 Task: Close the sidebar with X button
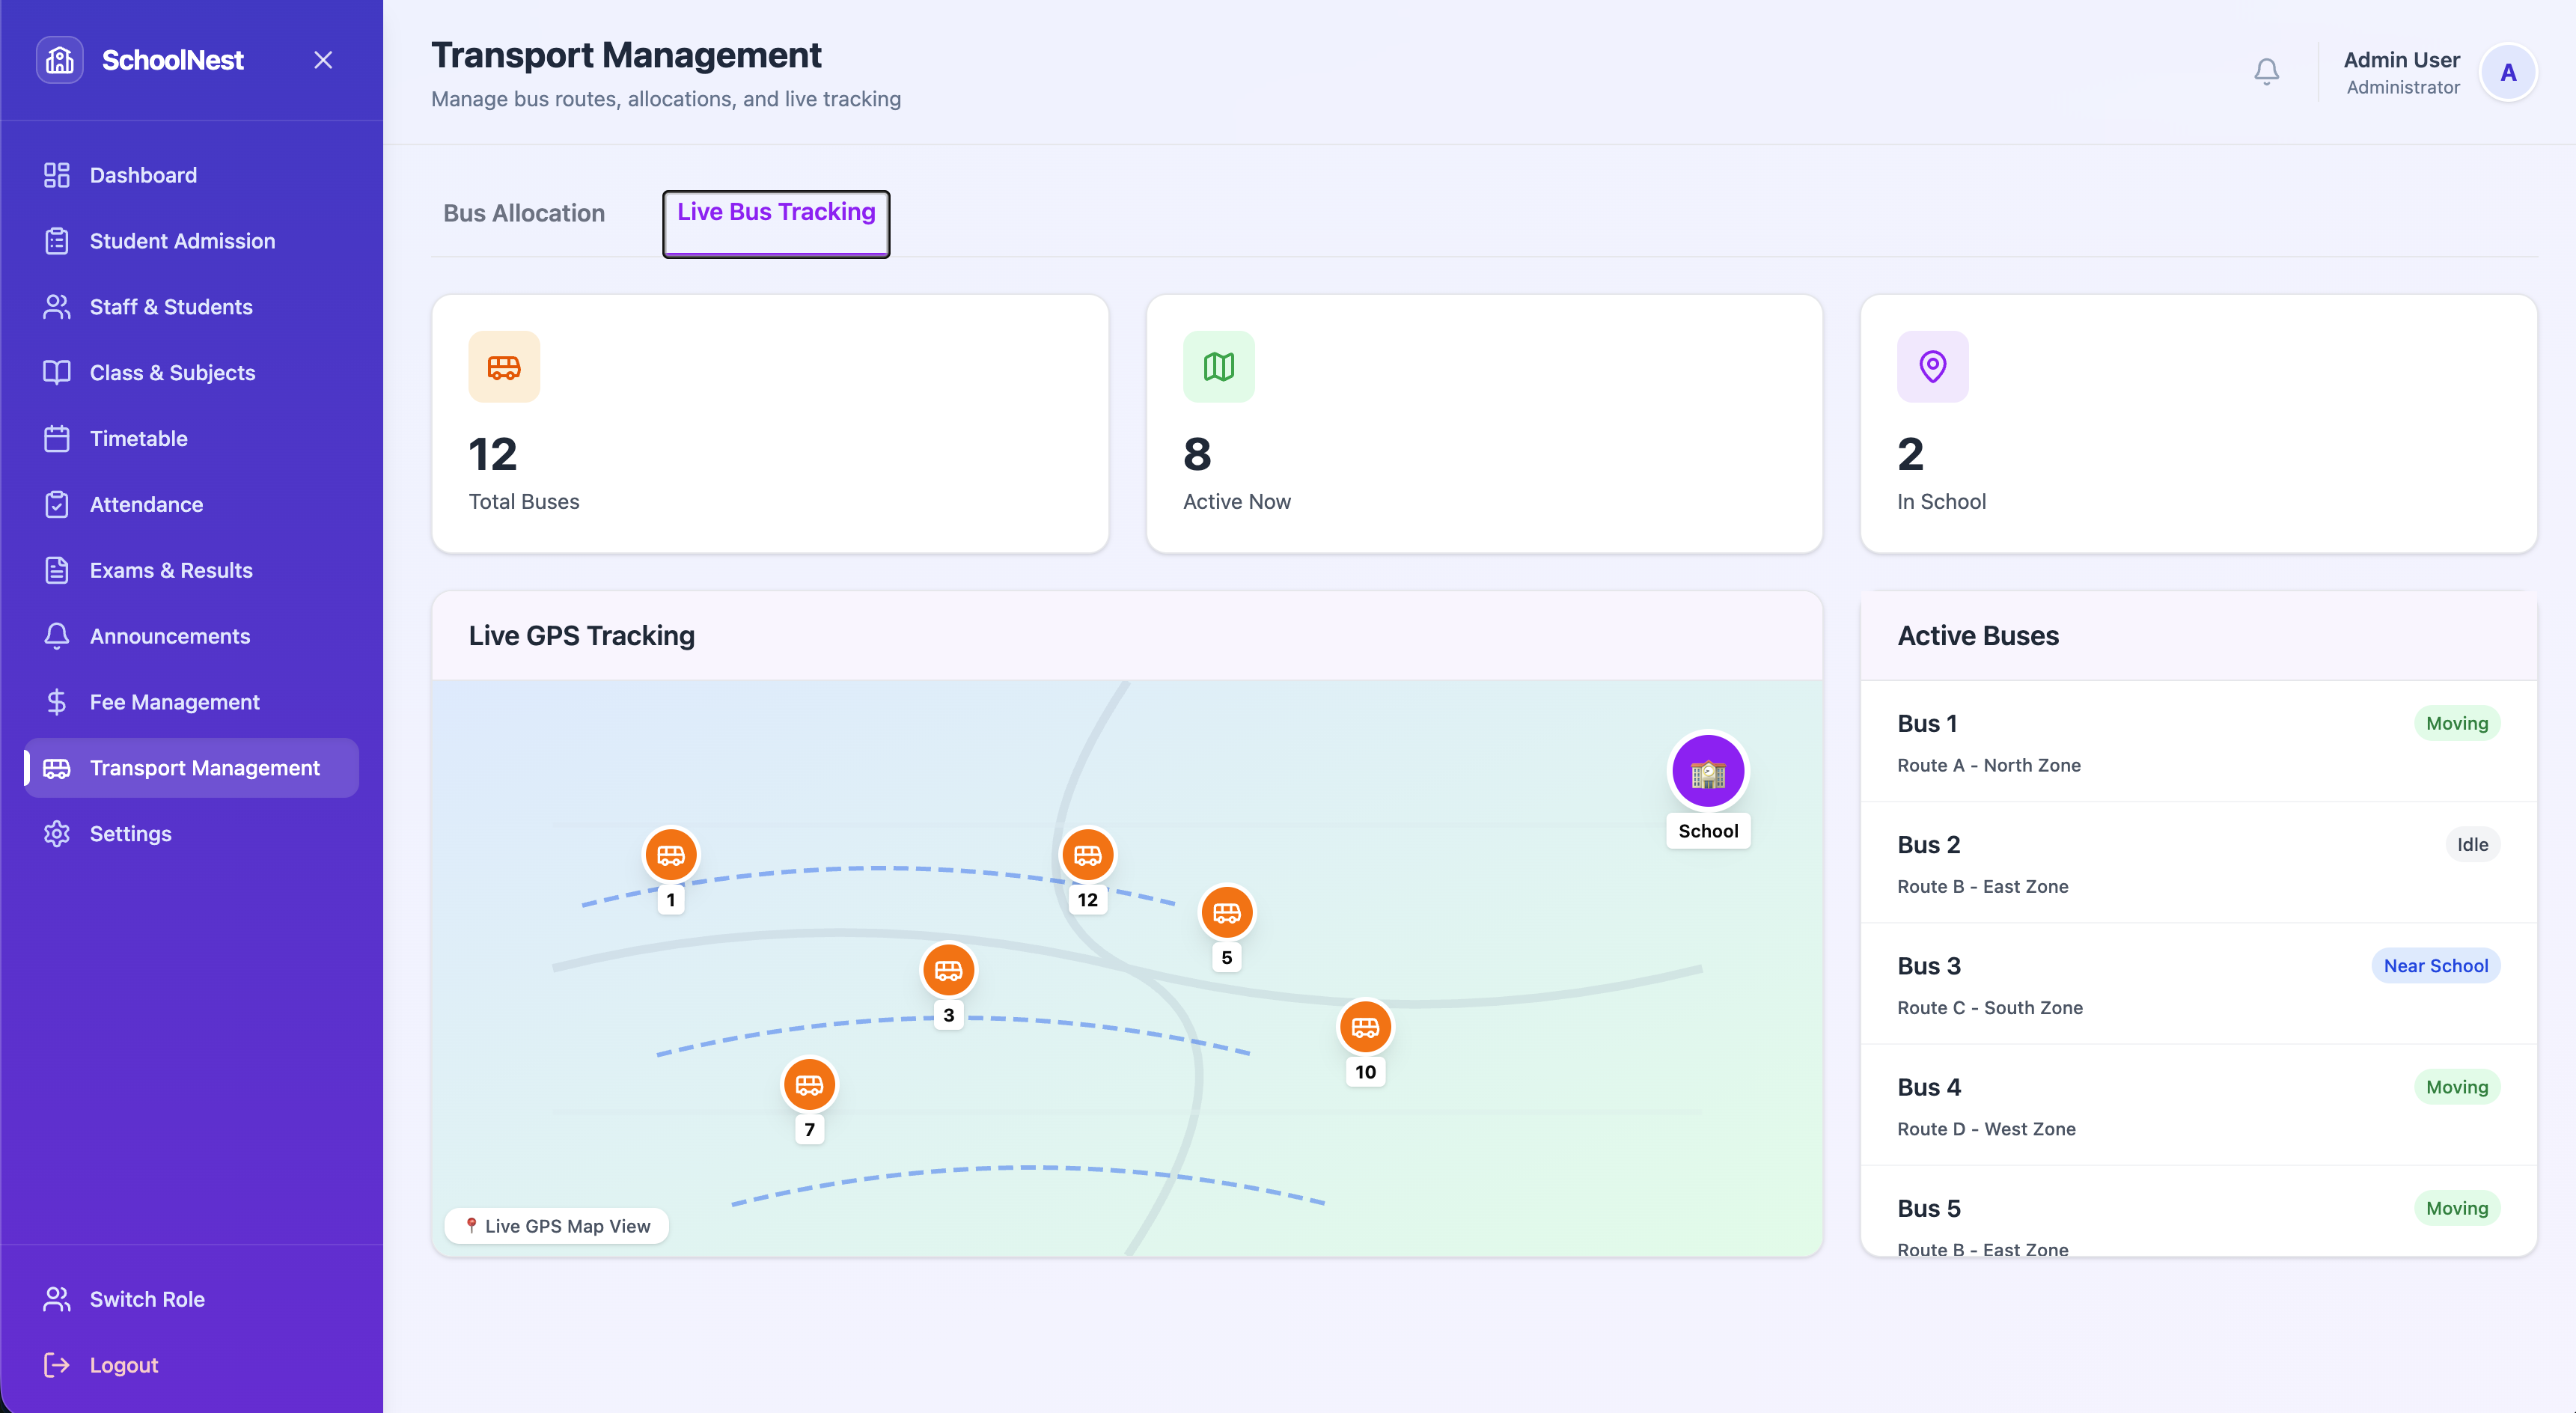(323, 60)
